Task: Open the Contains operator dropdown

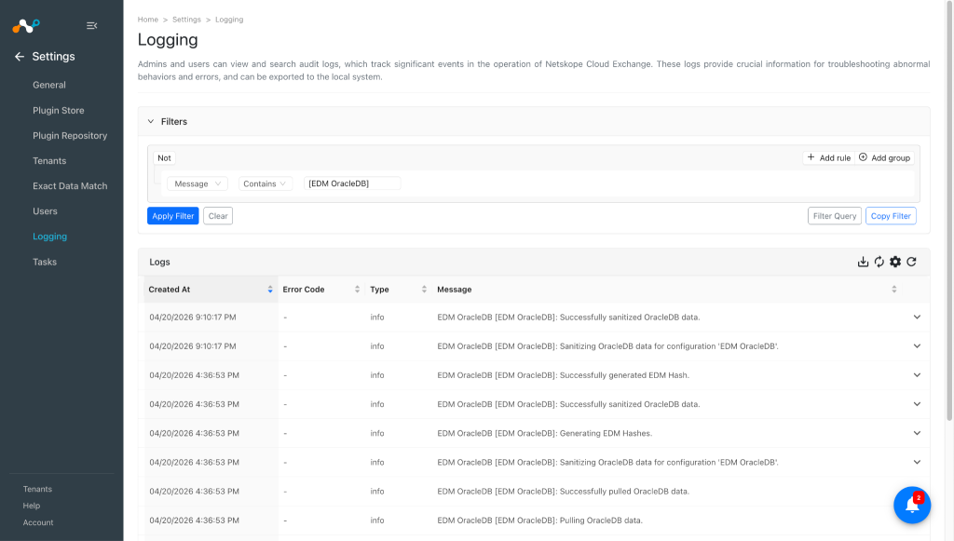Action: 266,183
